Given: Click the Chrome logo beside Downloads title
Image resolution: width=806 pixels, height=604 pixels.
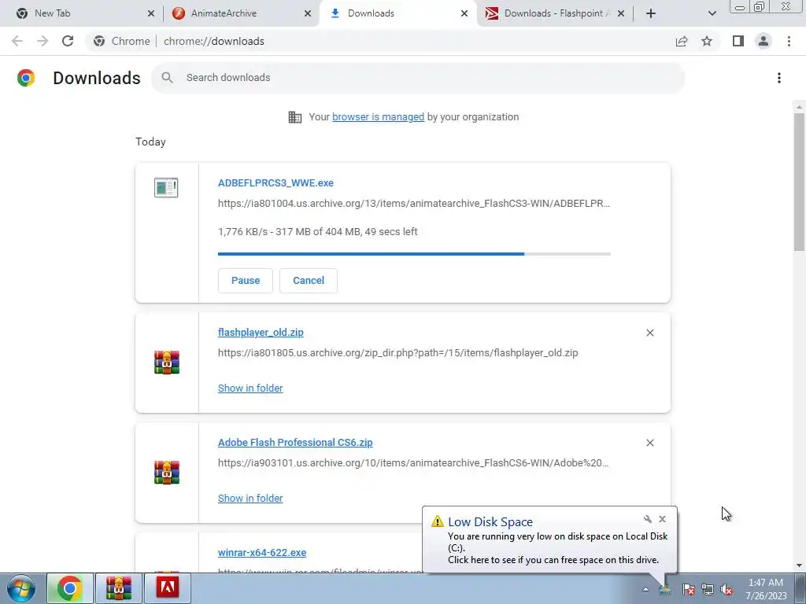Looking at the screenshot, I should point(26,78).
